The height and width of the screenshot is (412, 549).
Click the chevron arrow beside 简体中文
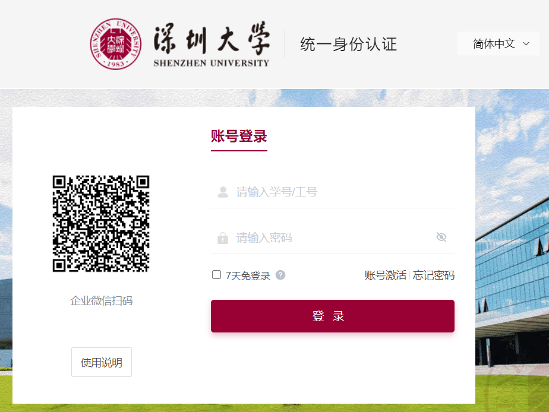(526, 44)
